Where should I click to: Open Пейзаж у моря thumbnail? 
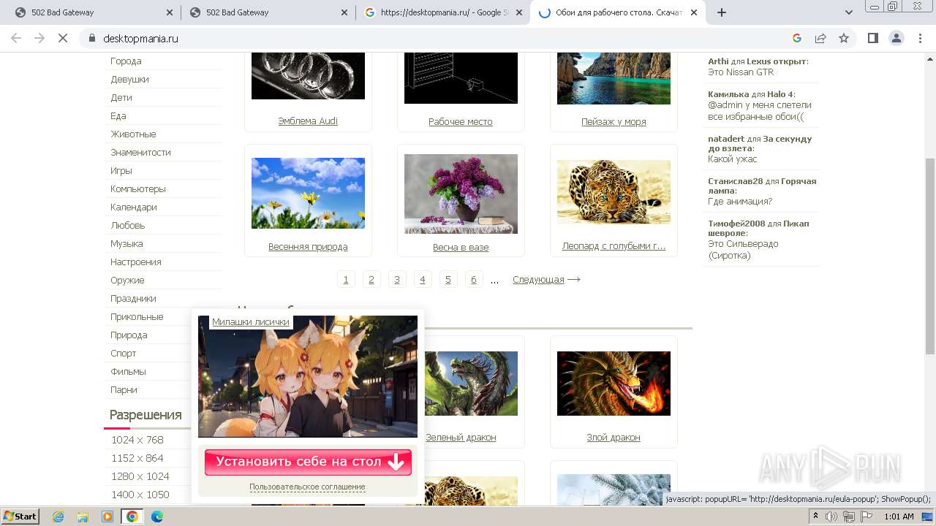(x=614, y=78)
